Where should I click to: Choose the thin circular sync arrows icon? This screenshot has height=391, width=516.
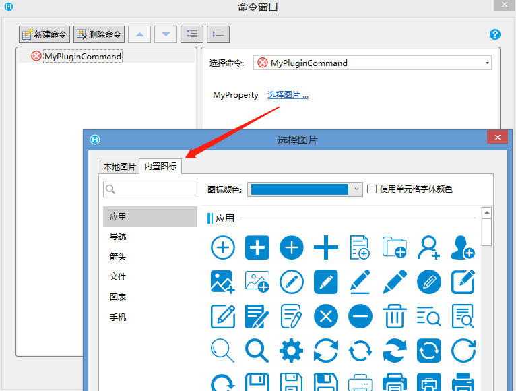click(360, 351)
